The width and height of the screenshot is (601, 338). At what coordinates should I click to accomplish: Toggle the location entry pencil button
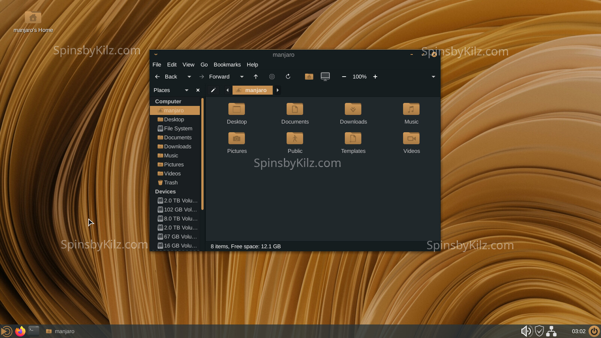click(213, 90)
